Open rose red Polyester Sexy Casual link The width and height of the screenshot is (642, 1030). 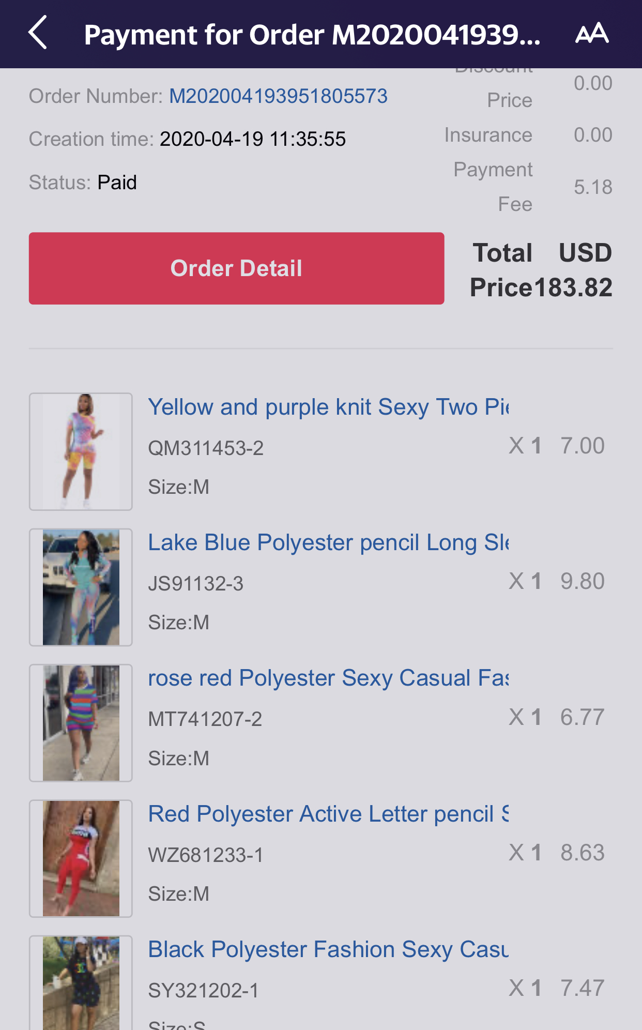point(328,678)
